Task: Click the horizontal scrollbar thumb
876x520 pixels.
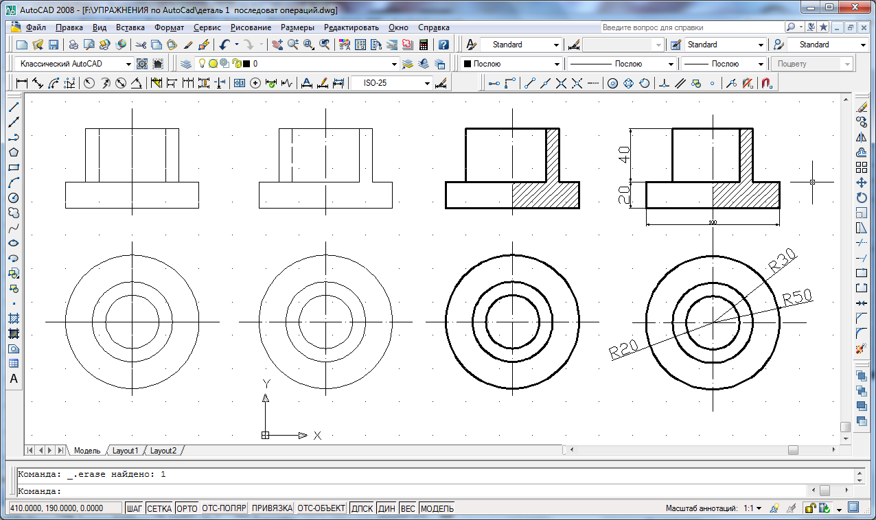Action: click(x=793, y=450)
